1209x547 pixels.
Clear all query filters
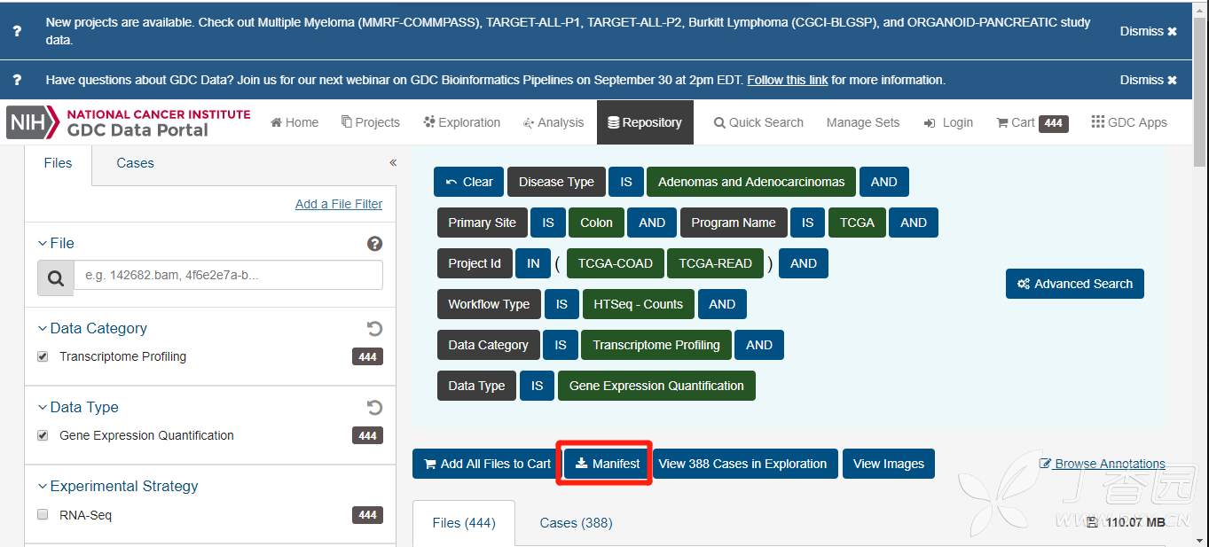(468, 182)
